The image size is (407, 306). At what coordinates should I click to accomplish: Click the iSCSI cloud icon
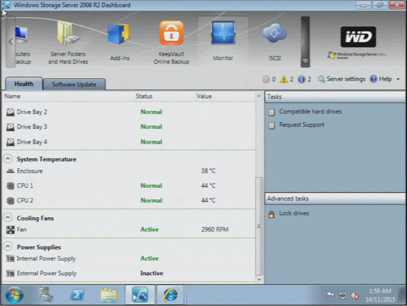(x=274, y=34)
